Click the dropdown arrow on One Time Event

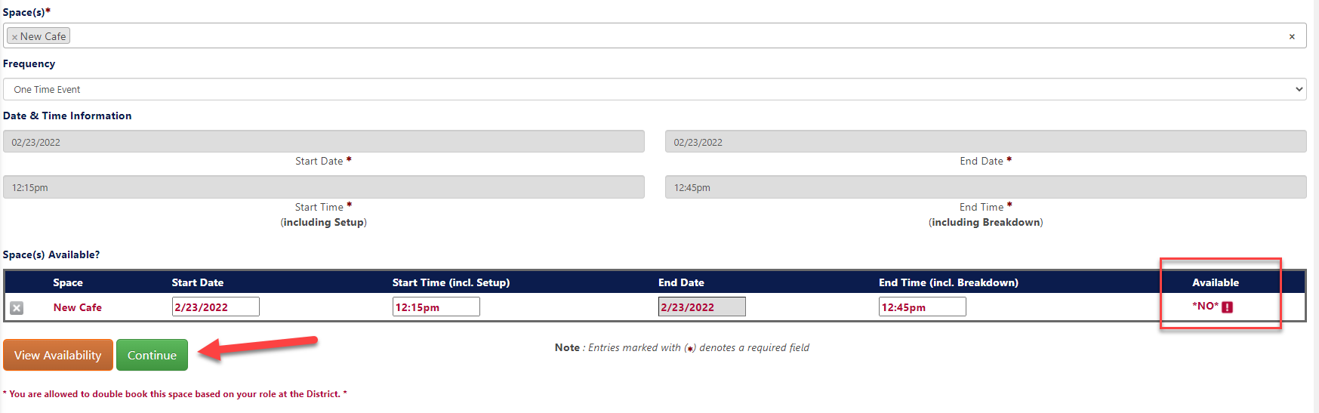[1299, 89]
